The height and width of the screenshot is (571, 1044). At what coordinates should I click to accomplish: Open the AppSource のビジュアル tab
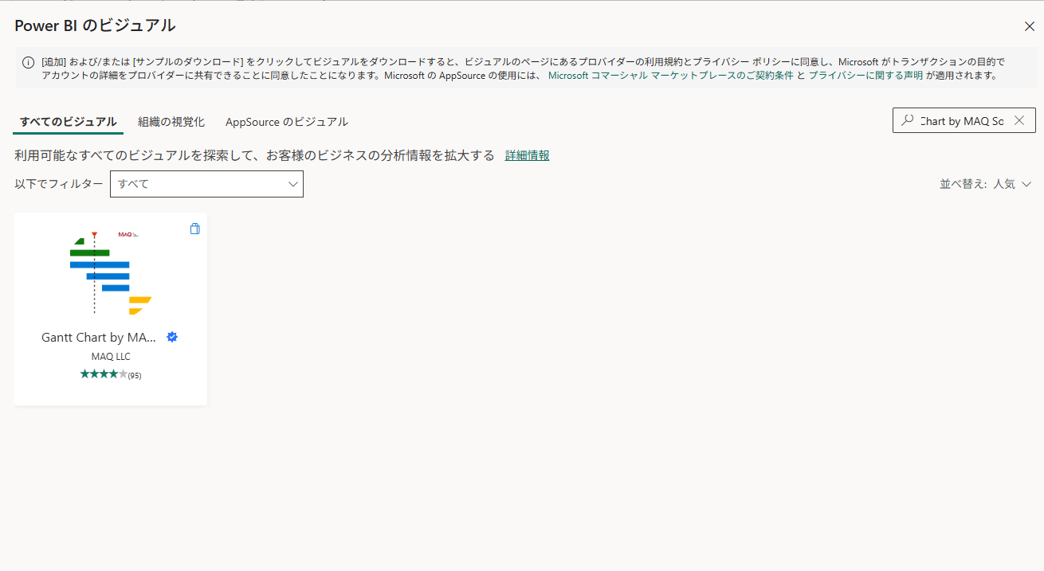tap(287, 122)
